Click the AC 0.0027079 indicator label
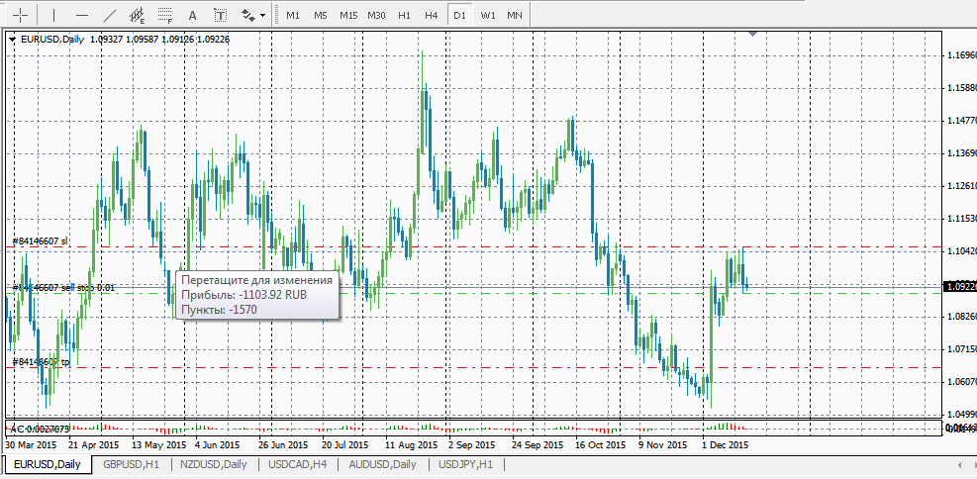The height and width of the screenshot is (479, 977). pyautogui.click(x=39, y=430)
